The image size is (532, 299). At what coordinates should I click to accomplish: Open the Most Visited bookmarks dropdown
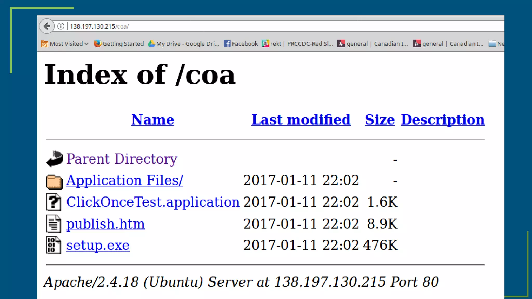tap(65, 44)
